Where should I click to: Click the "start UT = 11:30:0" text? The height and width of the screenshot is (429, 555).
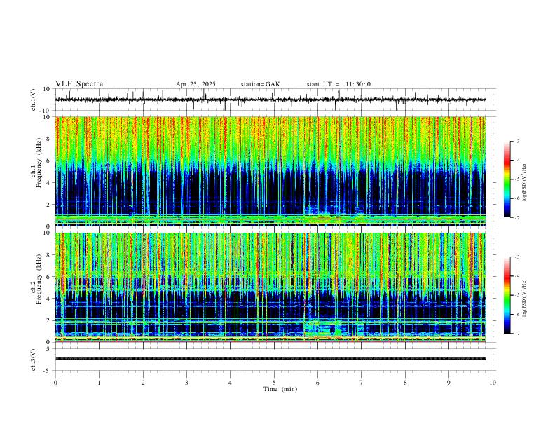click(338, 84)
